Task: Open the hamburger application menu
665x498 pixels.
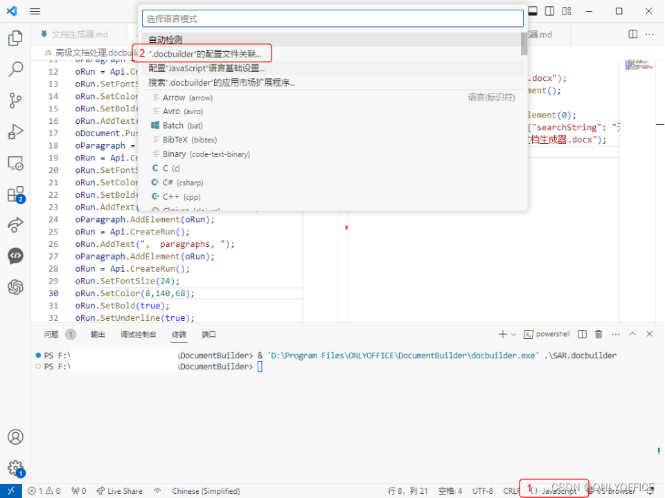Action: [35, 12]
